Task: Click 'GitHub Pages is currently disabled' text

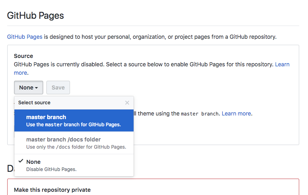Action: coord(60,64)
